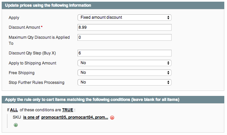The width and height of the screenshot is (227, 135).
Task: Click the Discount Qty Step (Buy X) label
Action: click(32, 53)
